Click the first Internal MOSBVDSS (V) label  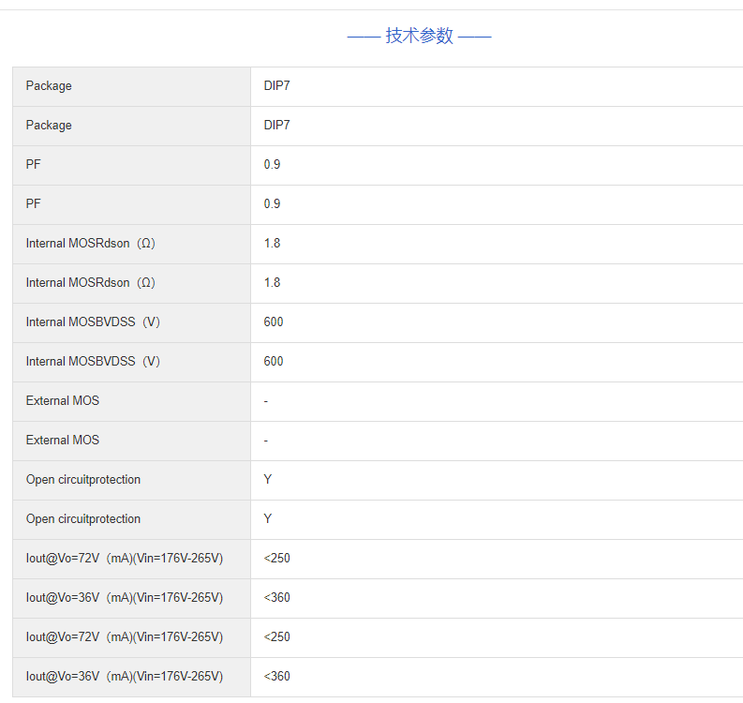click(93, 322)
